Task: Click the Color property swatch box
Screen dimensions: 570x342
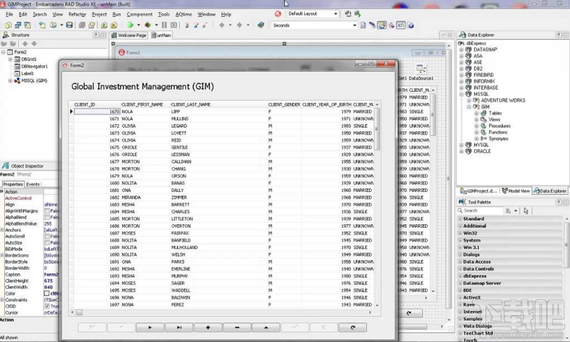Action: [47, 294]
